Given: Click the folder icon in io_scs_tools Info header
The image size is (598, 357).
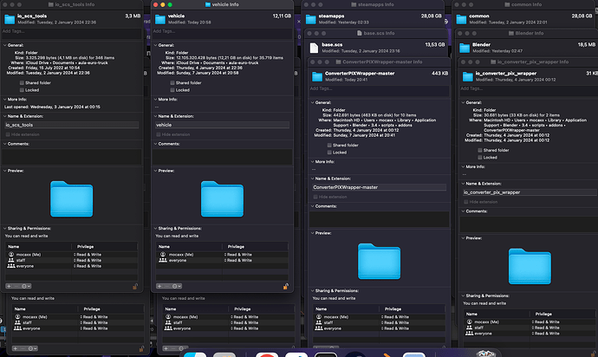Looking at the screenshot, I should pyautogui.click(x=10, y=19).
